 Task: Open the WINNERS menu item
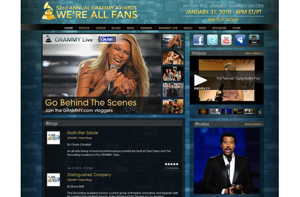pos(146,28)
